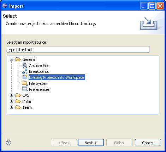Expand the Mylar tree node

coord(11,101)
